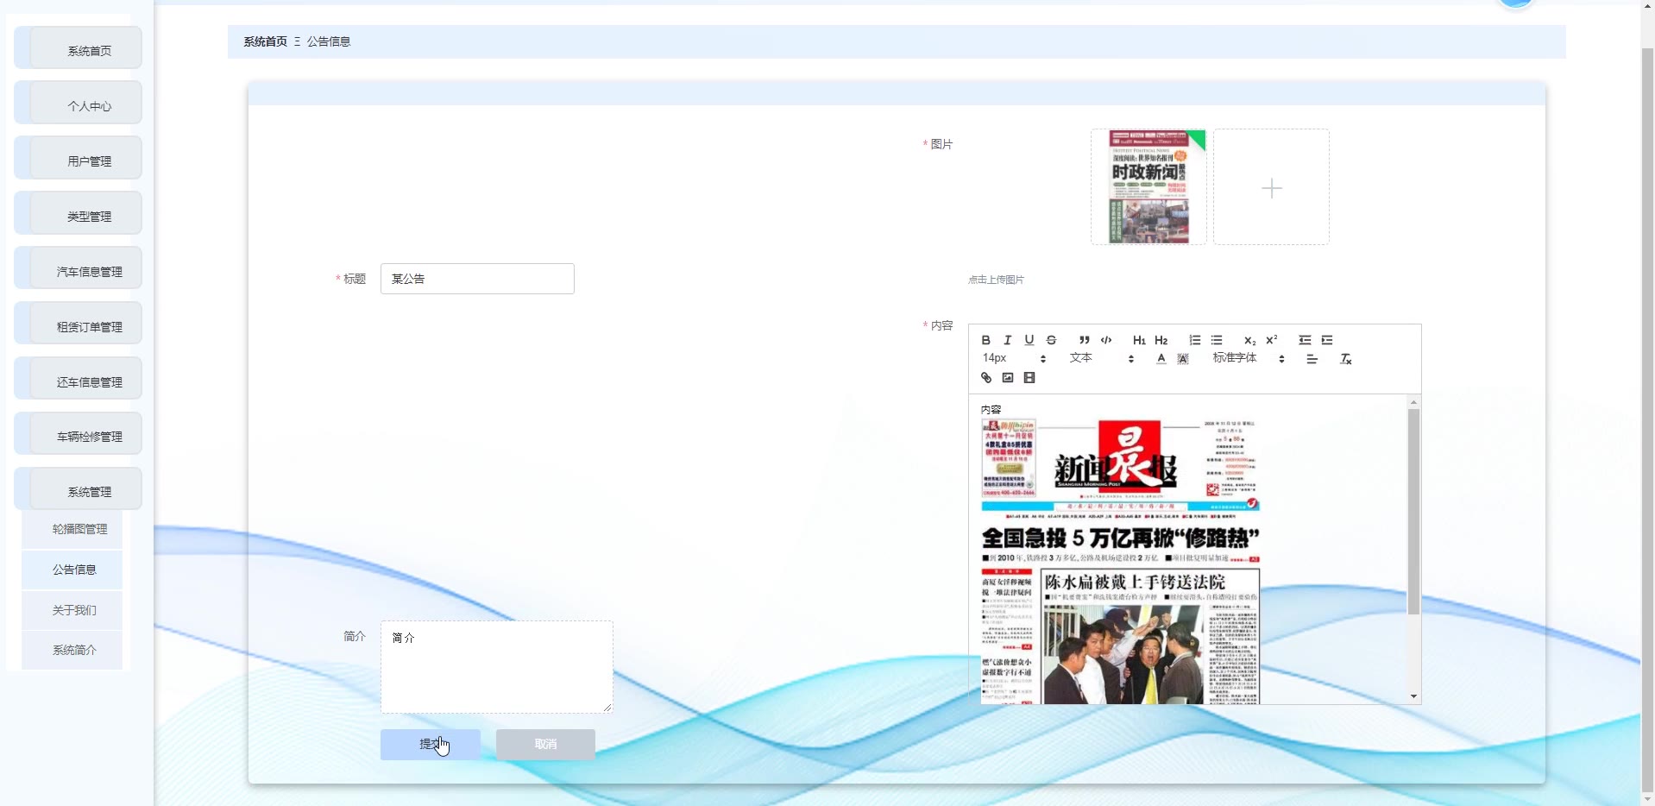Click the 公告信息 breadcrumb text
The width and height of the screenshot is (1655, 806).
pos(329,41)
